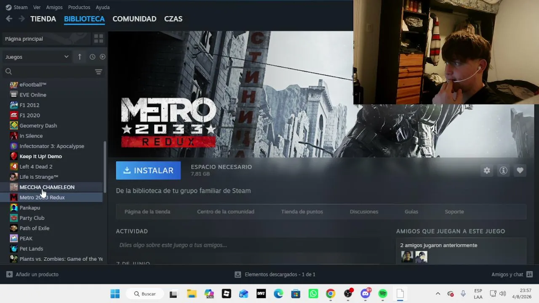Click Añadir un producto
The width and height of the screenshot is (539, 303).
point(32,274)
